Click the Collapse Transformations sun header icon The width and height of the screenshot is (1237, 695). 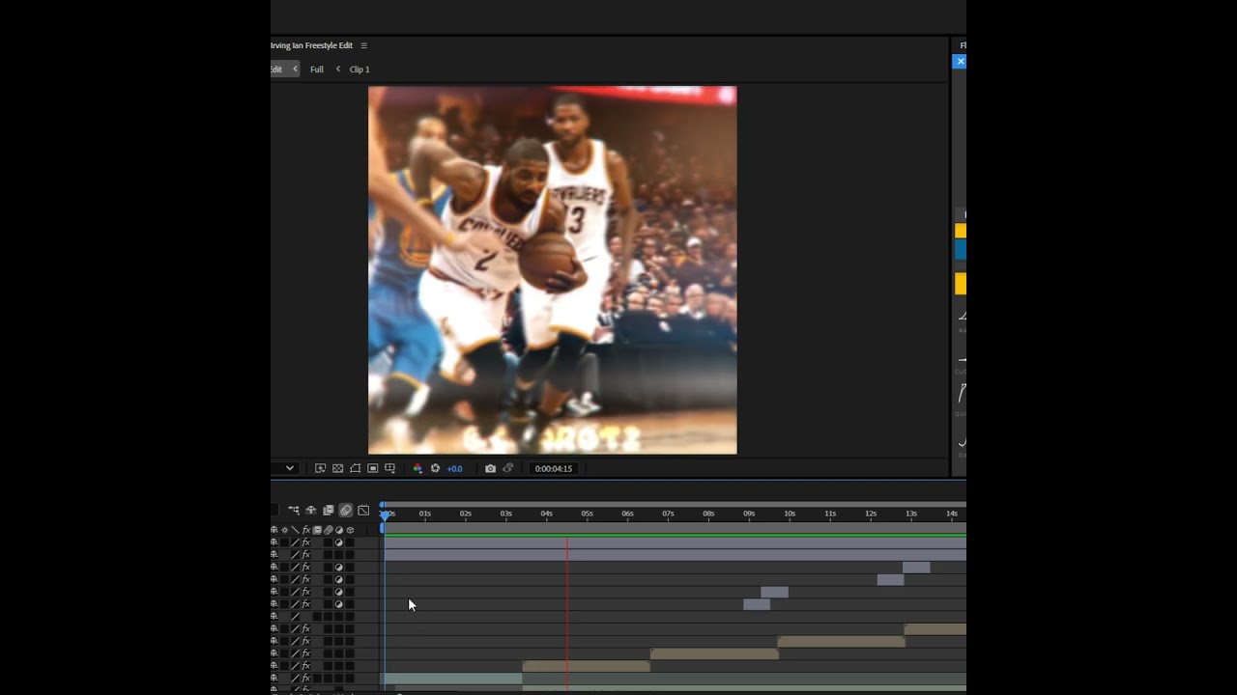[284, 530]
